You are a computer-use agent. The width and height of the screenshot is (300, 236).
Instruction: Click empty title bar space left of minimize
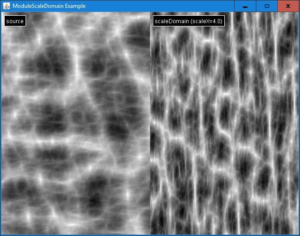tap(163, 6)
